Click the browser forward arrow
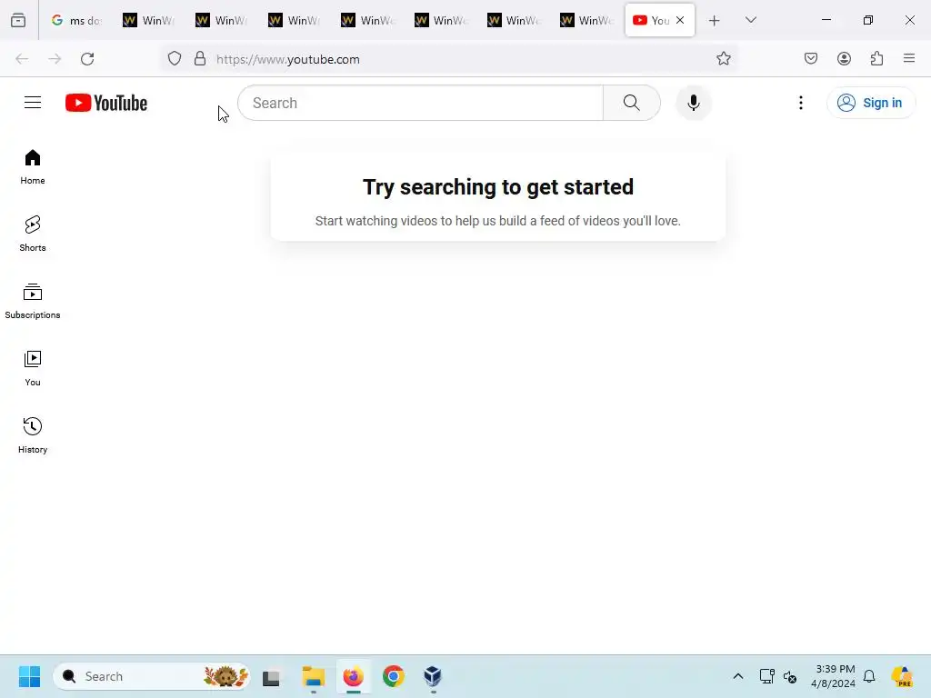931x698 pixels. point(55,59)
